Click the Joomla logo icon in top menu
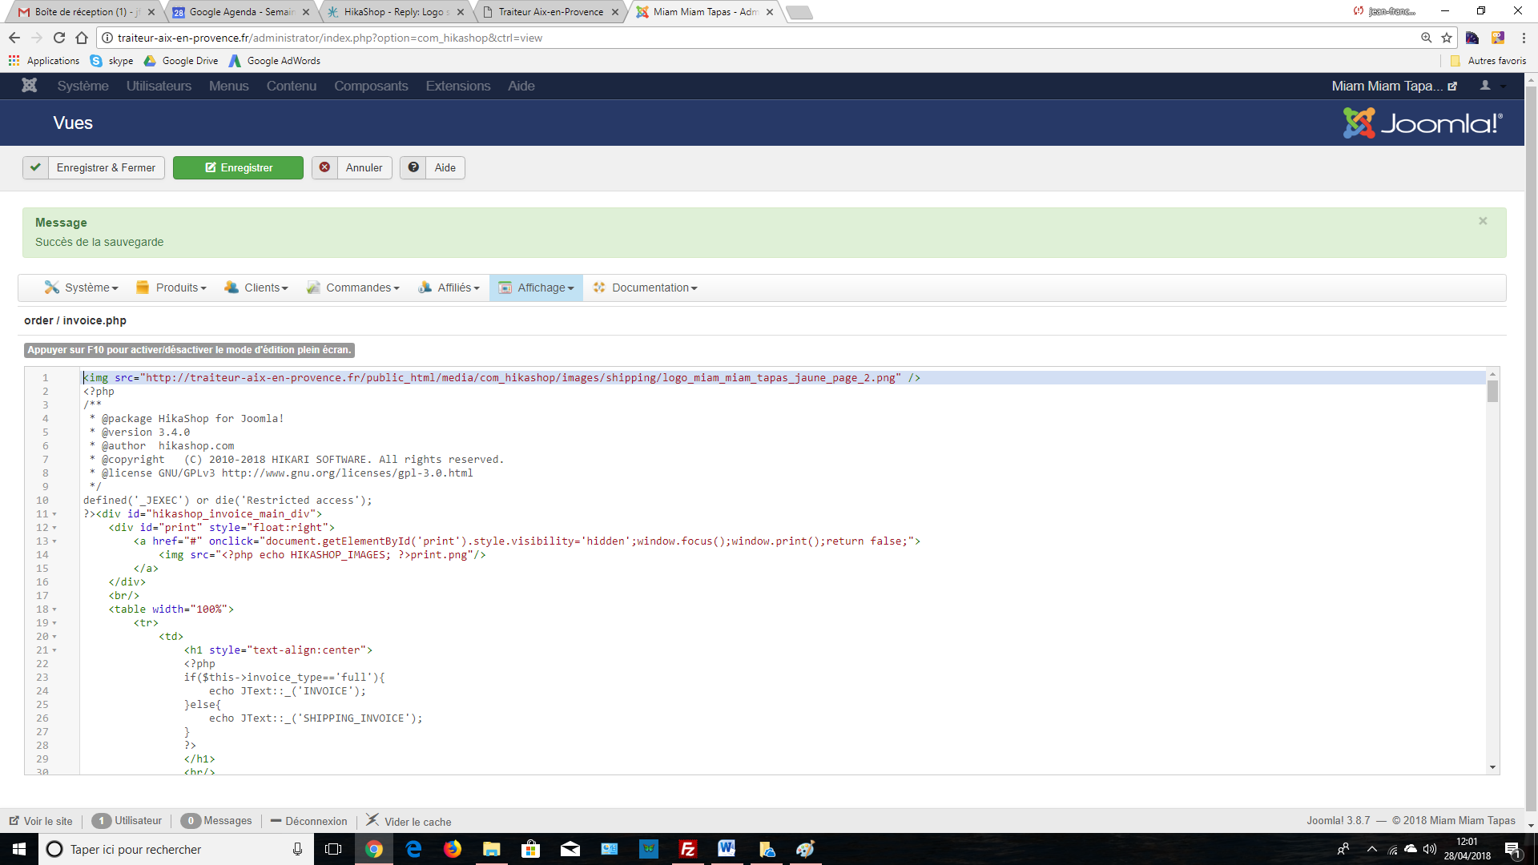This screenshot has width=1538, height=865. (30, 86)
